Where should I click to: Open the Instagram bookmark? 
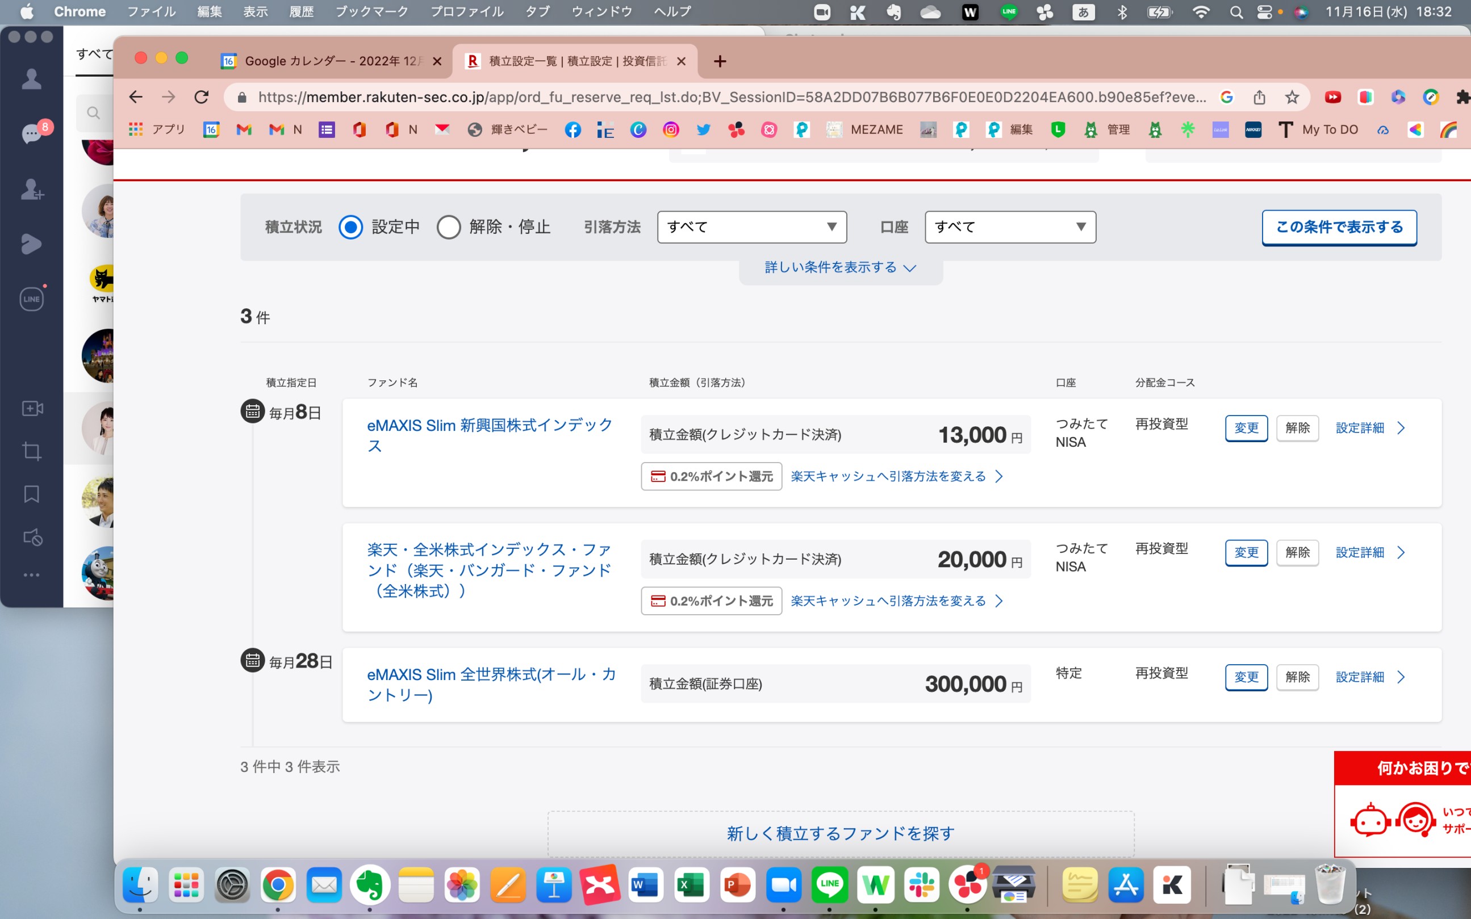pyautogui.click(x=671, y=129)
